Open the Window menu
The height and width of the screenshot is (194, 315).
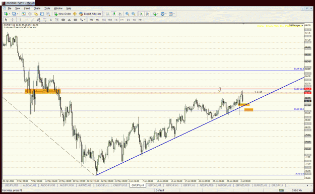point(58,9)
